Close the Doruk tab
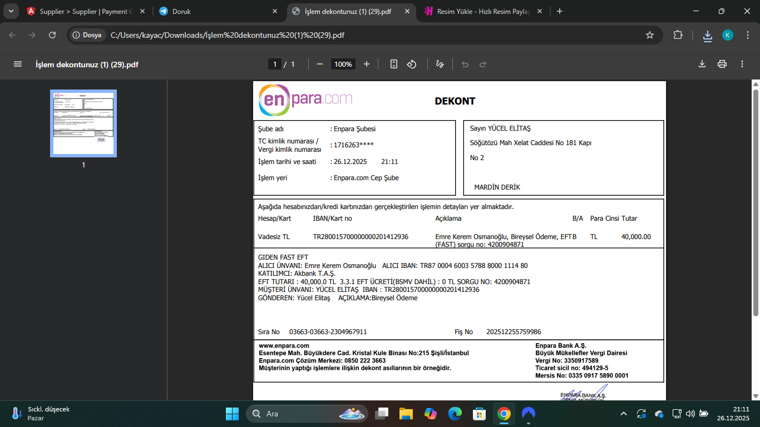The height and width of the screenshot is (427, 760). (x=275, y=11)
